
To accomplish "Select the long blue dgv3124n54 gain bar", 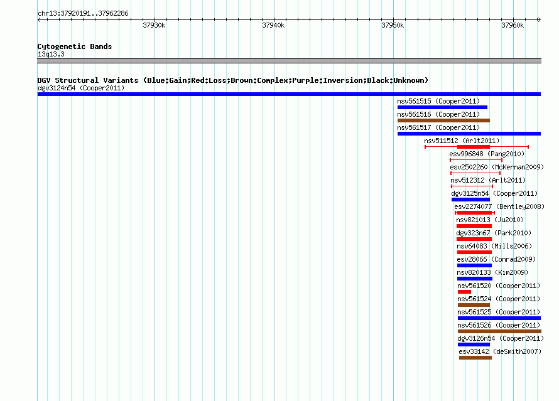I will pyautogui.click(x=289, y=94).
